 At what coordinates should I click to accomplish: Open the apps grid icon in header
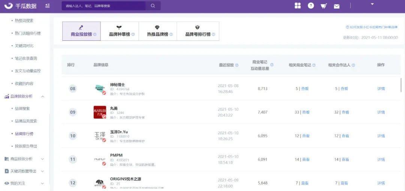coord(298,6)
